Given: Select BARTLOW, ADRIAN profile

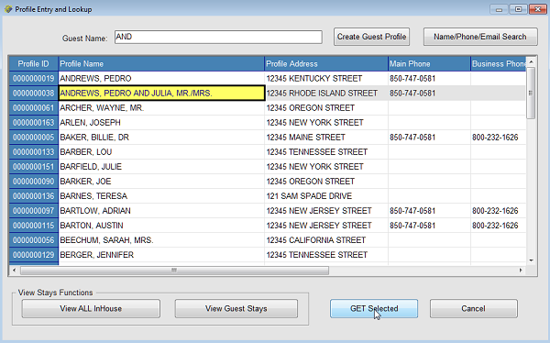Looking at the screenshot, I should tap(161, 211).
